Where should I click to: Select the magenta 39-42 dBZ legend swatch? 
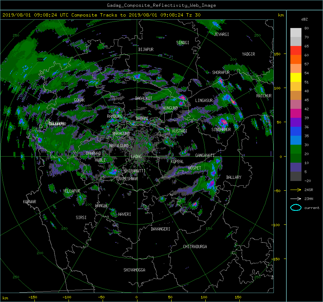[296, 113]
